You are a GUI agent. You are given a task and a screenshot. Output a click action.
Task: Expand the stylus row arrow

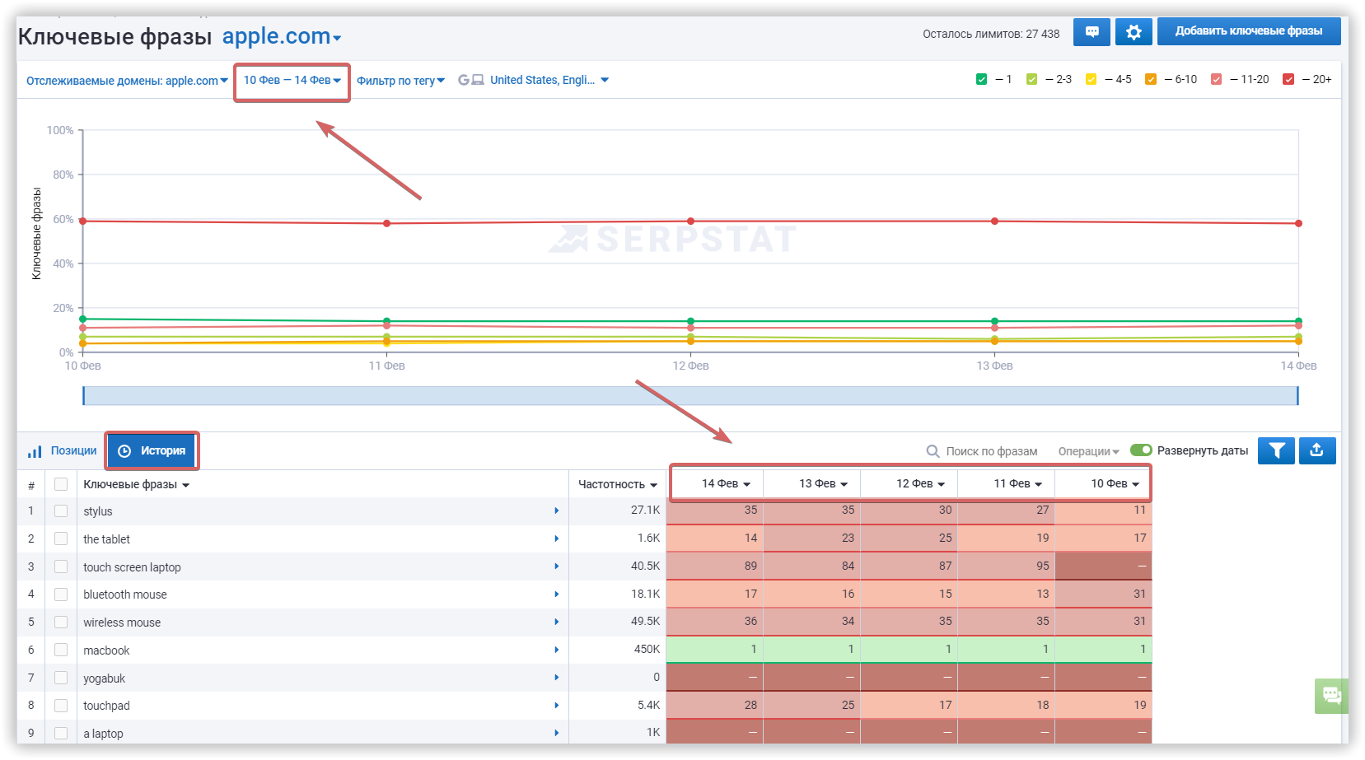tap(557, 511)
